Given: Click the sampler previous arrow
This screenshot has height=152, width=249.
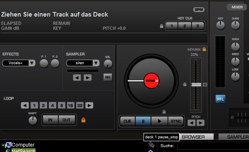Looking at the screenshot, I should tap(77, 77).
